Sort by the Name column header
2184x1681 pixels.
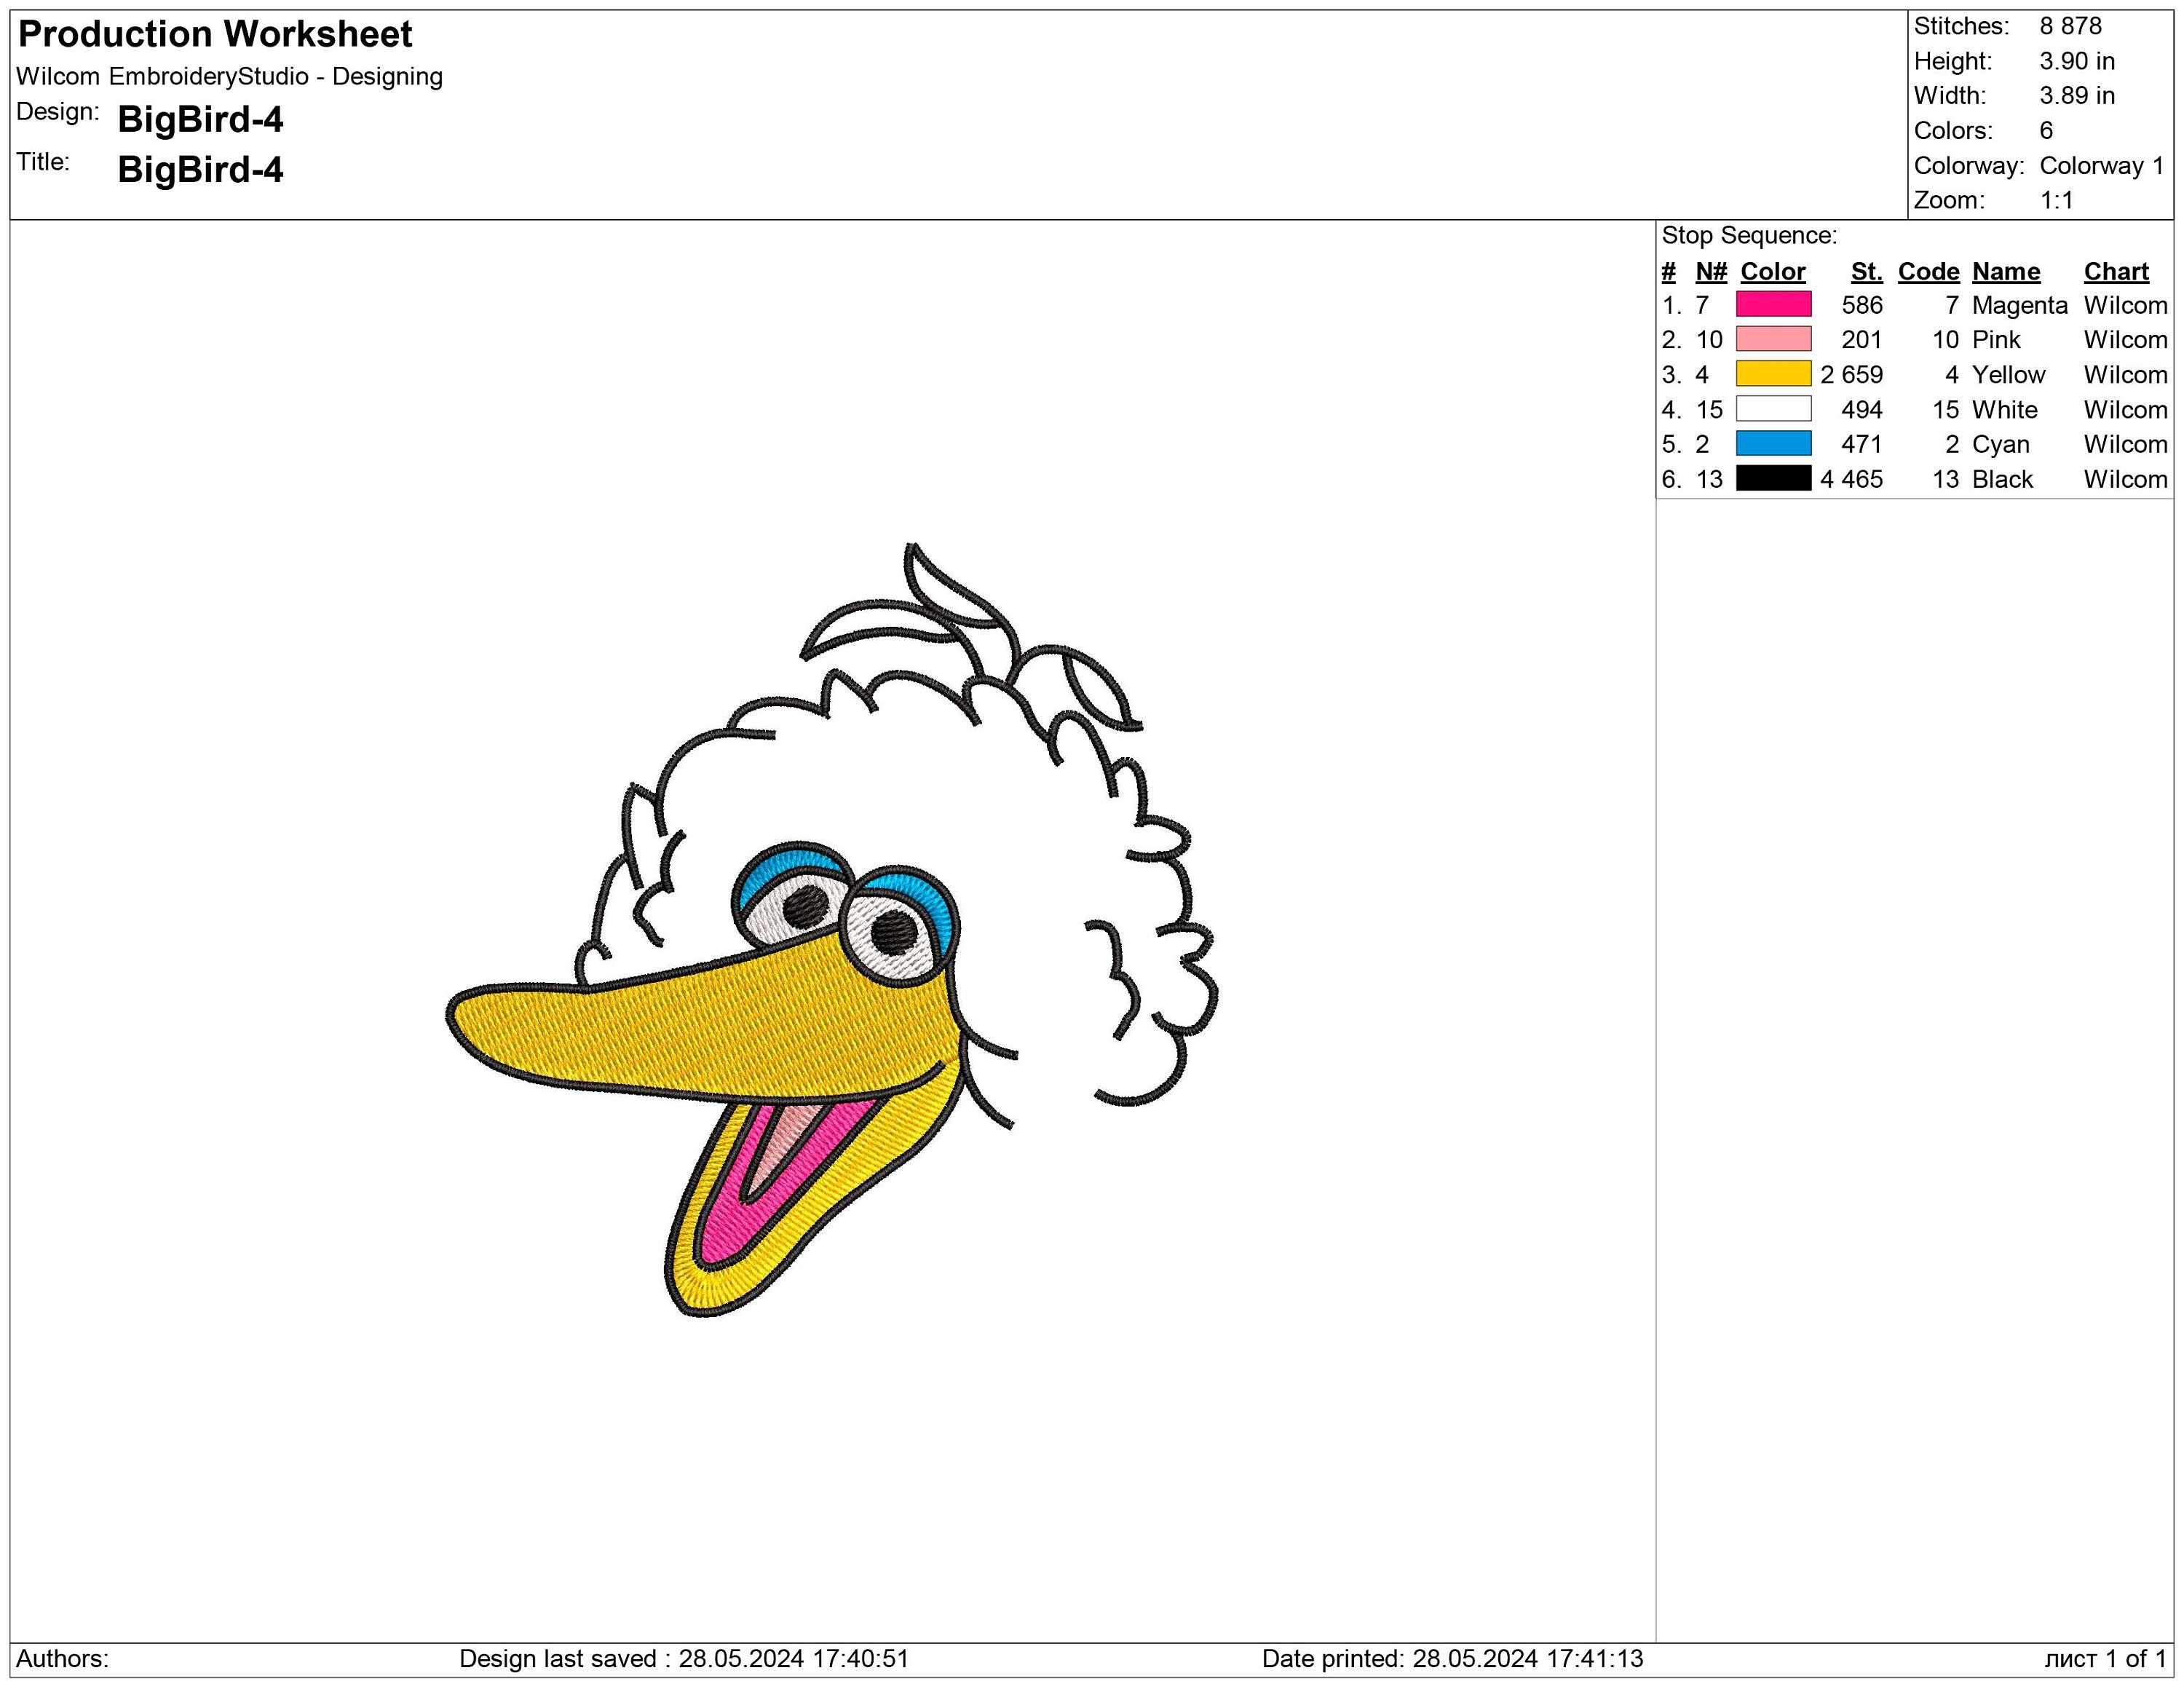point(2004,271)
